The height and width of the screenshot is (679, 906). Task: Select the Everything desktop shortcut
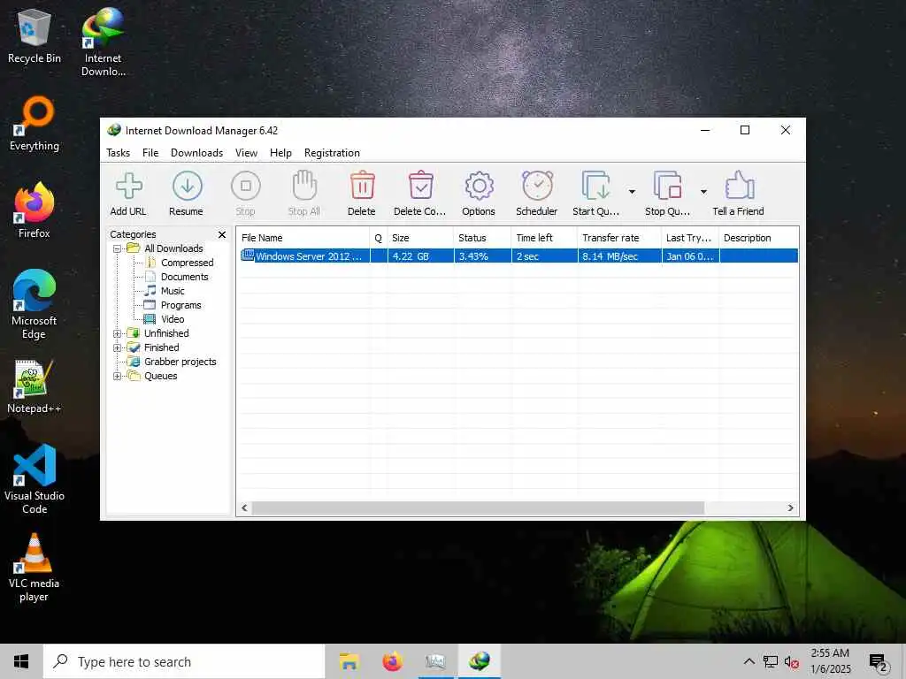[x=35, y=124]
